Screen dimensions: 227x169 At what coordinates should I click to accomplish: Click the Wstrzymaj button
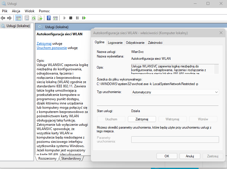(x=172, y=119)
